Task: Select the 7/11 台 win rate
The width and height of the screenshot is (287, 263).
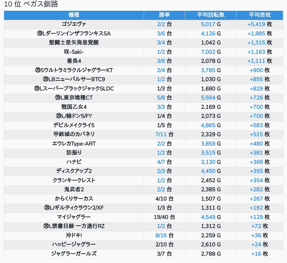Action: [164, 135]
